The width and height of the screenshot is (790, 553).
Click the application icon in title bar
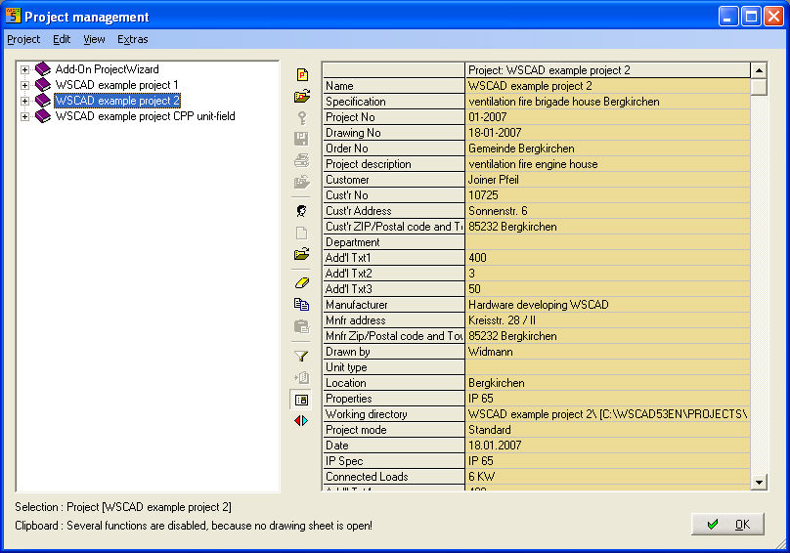[13, 16]
